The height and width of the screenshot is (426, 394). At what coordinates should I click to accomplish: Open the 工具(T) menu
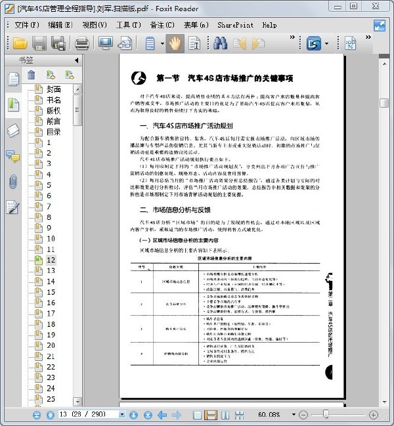point(129,25)
